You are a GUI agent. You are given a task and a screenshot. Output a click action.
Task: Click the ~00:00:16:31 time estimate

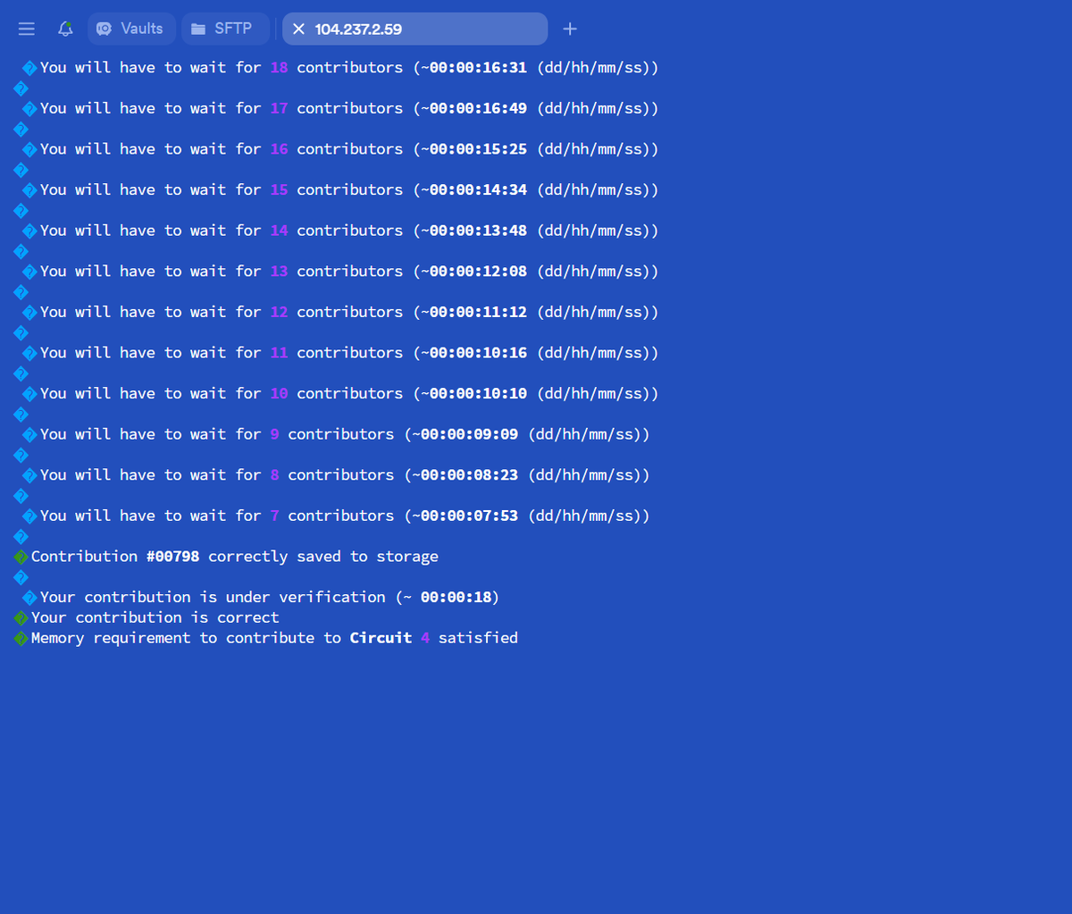(474, 67)
